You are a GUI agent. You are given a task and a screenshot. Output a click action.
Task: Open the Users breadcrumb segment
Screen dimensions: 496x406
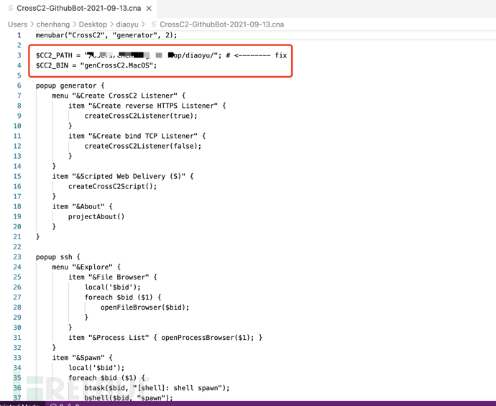pos(18,24)
